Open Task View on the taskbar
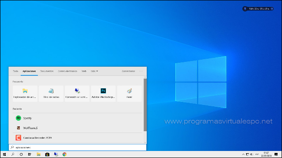This screenshot has width=282, height=158. [30, 154]
